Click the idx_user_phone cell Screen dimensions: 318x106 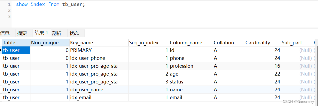pos(87,58)
